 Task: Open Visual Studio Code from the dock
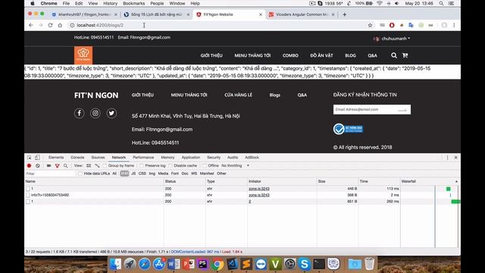tap(233, 264)
